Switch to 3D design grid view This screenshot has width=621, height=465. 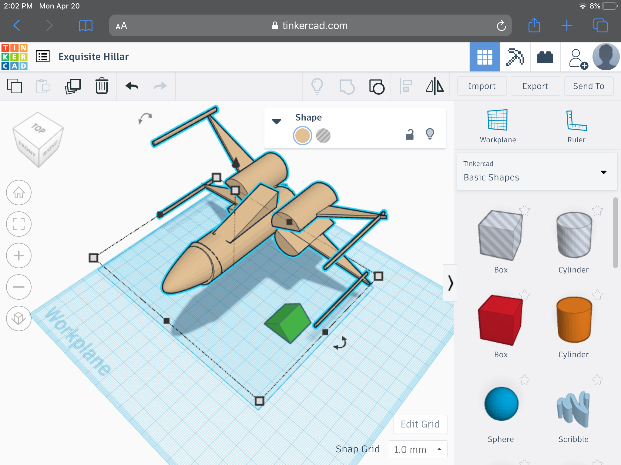(x=485, y=57)
